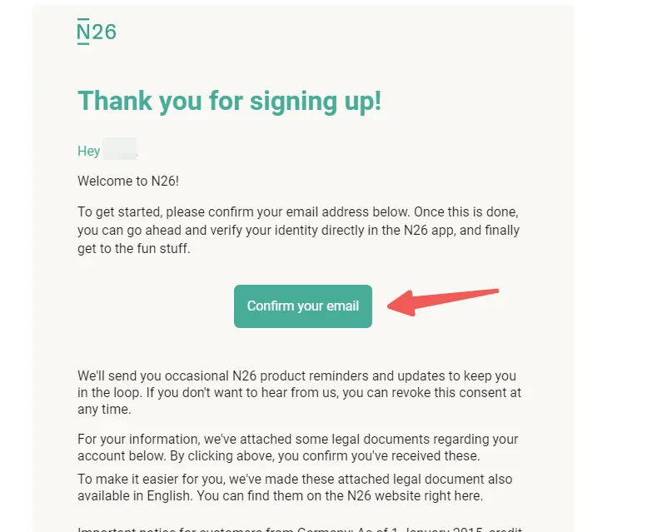
Task: Click the To get started paragraph
Action: click(x=299, y=230)
